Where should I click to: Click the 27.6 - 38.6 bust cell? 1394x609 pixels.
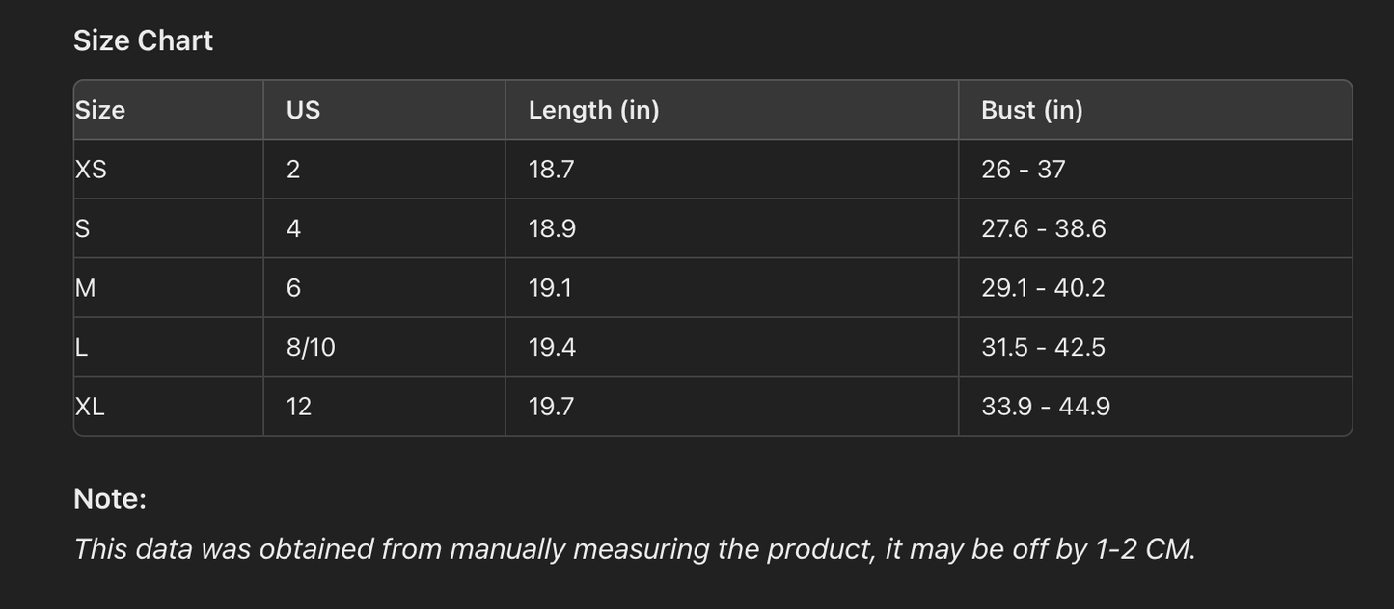coord(1043,228)
